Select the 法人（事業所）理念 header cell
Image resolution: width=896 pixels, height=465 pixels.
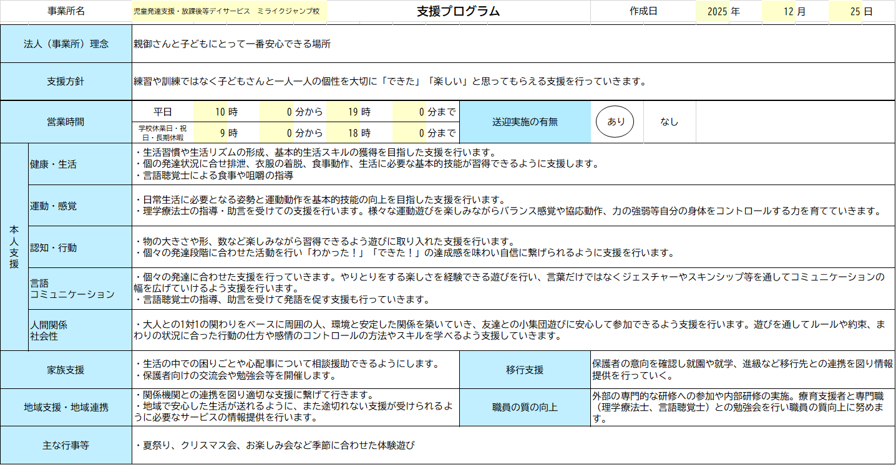pyautogui.click(x=66, y=44)
